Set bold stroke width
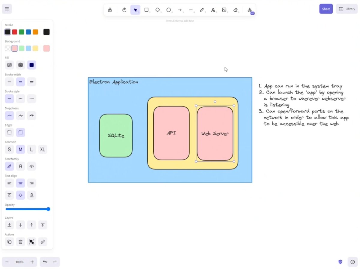Image resolution: width=360 pixels, height=269 pixels. pyautogui.click(x=20, y=82)
